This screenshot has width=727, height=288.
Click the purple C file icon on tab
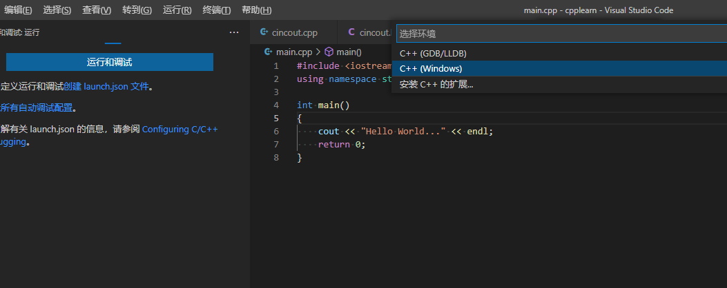click(x=351, y=32)
